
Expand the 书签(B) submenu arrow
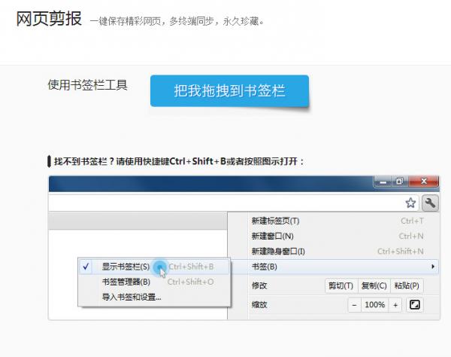pyautogui.click(x=433, y=267)
